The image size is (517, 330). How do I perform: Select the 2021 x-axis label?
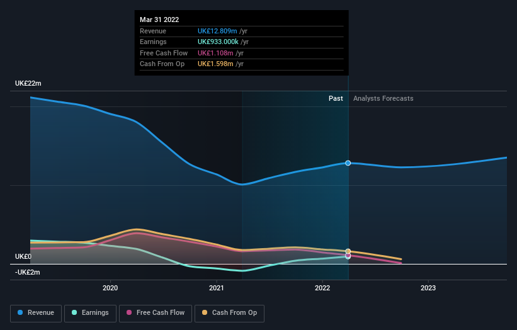(x=216, y=288)
